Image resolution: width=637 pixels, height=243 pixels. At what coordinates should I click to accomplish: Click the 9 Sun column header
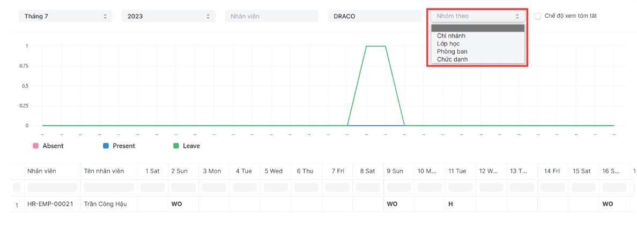tap(399, 171)
